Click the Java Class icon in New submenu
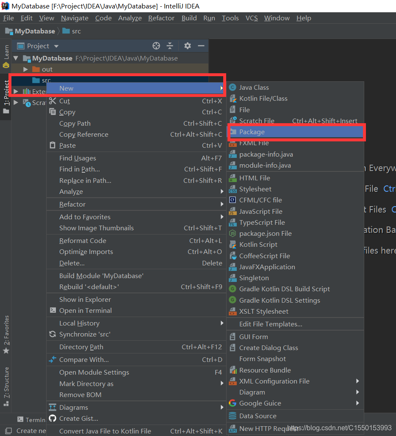The height and width of the screenshot is (436, 396). pyautogui.click(x=233, y=88)
